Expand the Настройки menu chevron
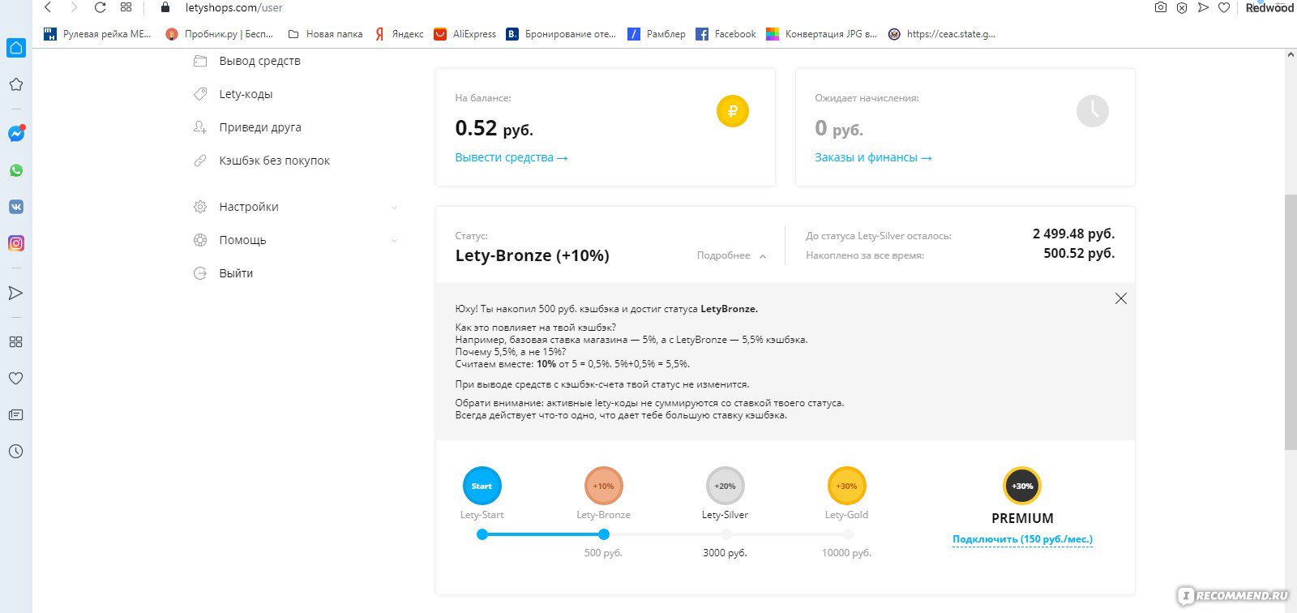This screenshot has width=1297, height=613. (395, 208)
